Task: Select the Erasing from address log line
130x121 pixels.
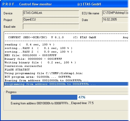Action: pos(66,80)
